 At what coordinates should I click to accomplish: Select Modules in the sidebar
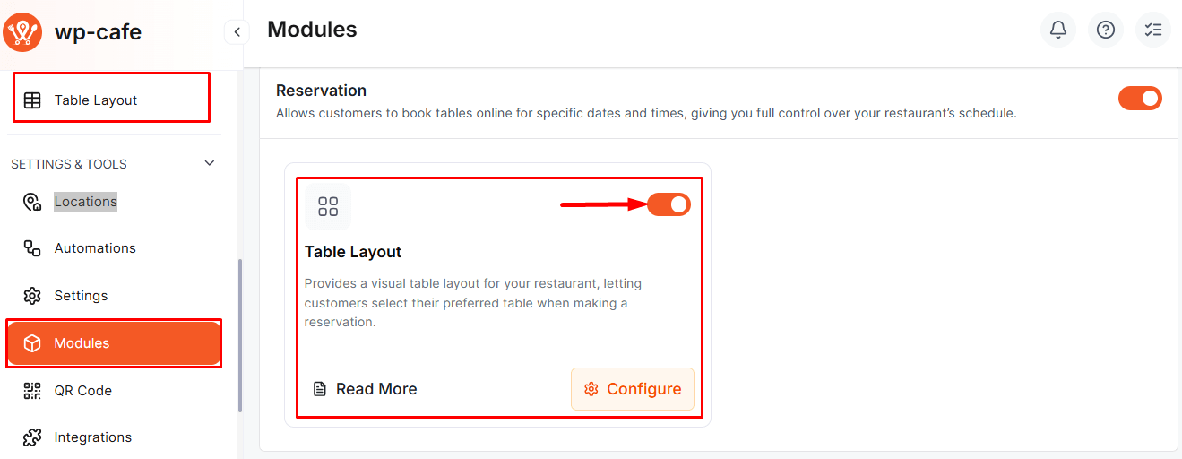[x=82, y=343]
